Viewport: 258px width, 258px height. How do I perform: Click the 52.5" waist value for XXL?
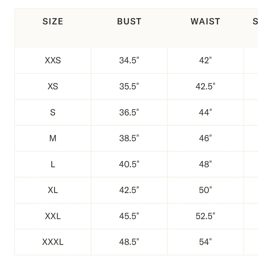click(205, 216)
